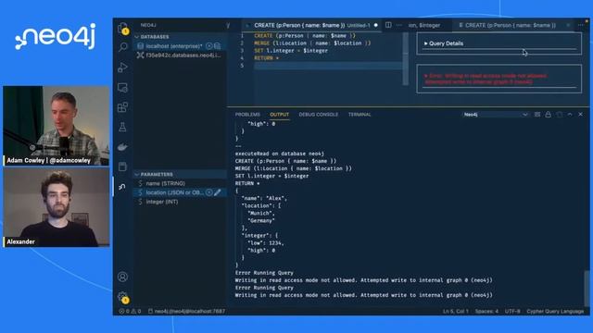Maximize the bottom panel size chevron
593x333 pixels.
pos(570,115)
